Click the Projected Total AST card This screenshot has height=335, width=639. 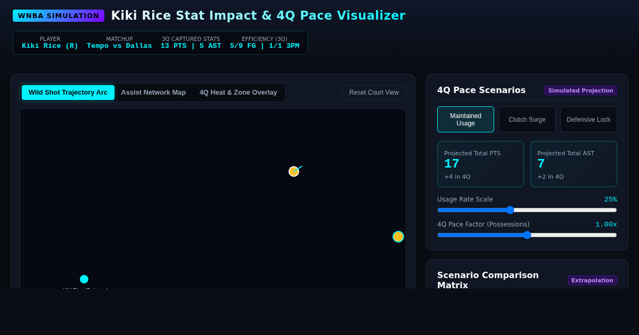tap(574, 164)
